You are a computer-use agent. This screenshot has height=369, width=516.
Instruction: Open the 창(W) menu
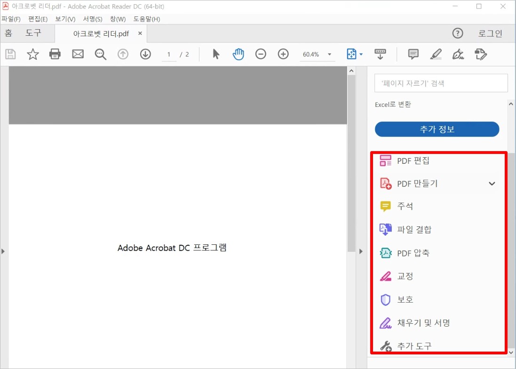click(118, 19)
